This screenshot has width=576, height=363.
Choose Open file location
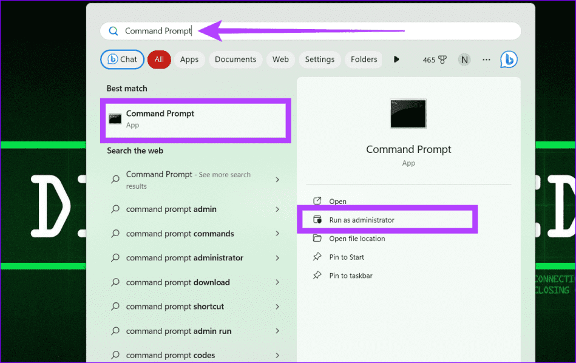[357, 239]
